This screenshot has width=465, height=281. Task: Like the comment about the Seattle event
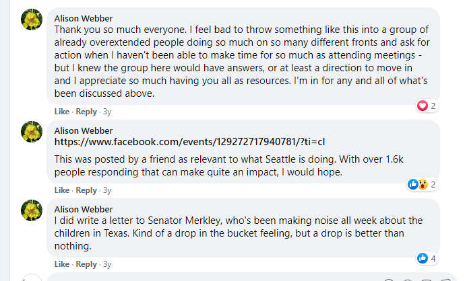62,190
